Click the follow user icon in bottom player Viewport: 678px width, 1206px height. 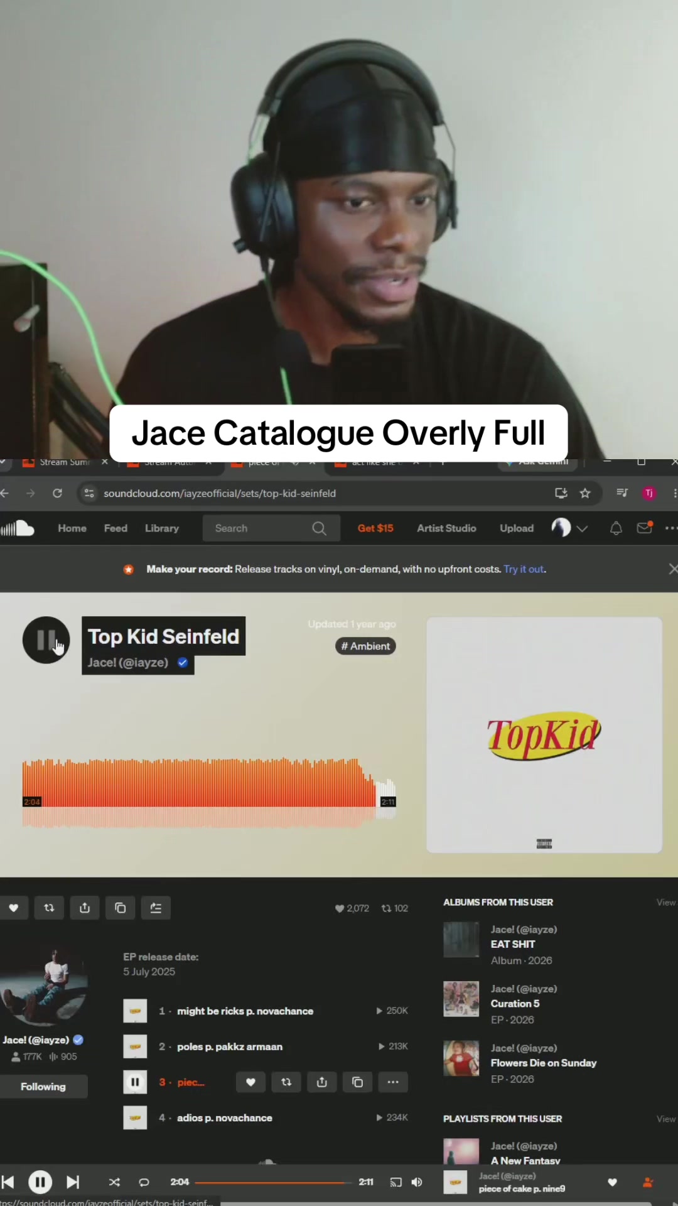click(x=648, y=1182)
